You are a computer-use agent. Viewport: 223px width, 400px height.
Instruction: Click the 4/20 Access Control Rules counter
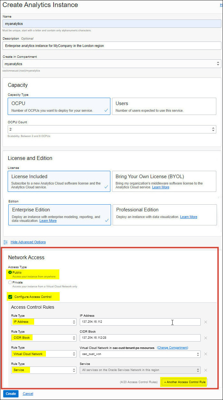tap(138, 382)
